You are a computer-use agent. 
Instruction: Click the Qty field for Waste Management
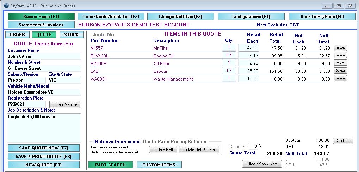pyautogui.click(x=229, y=78)
